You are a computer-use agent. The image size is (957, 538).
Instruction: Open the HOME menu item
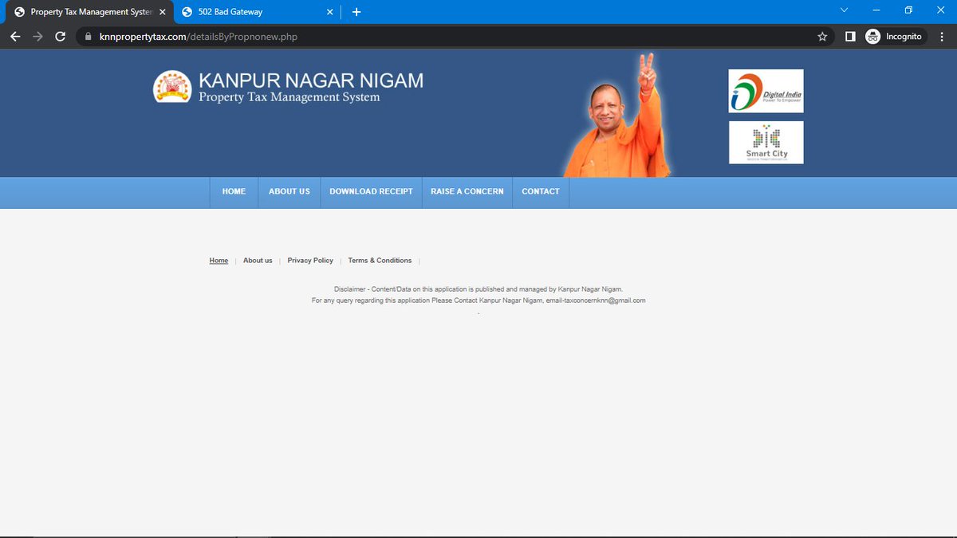click(234, 192)
